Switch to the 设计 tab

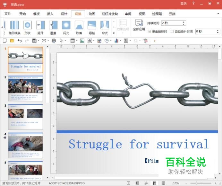64,14
